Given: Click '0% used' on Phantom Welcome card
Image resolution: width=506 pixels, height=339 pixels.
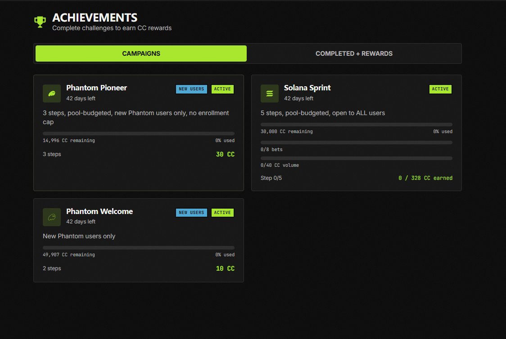Looking at the screenshot, I should tap(225, 254).
